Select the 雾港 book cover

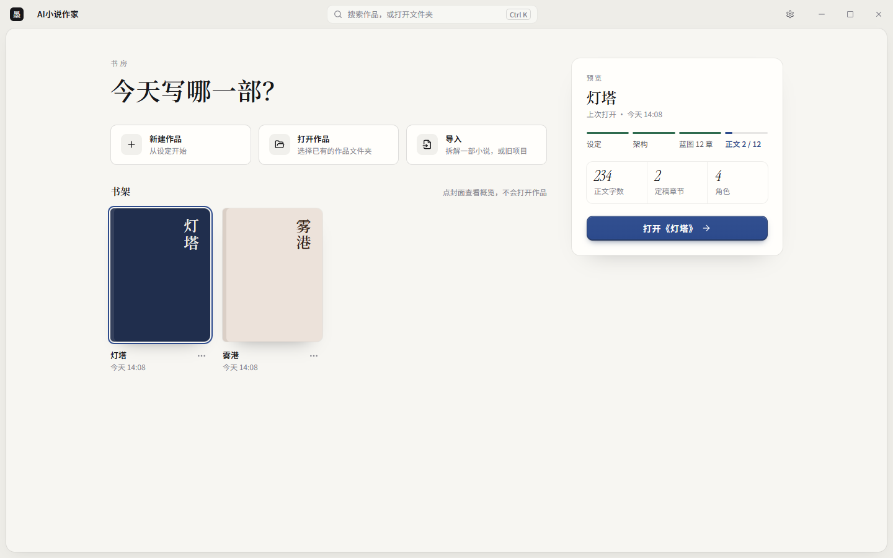[273, 275]
